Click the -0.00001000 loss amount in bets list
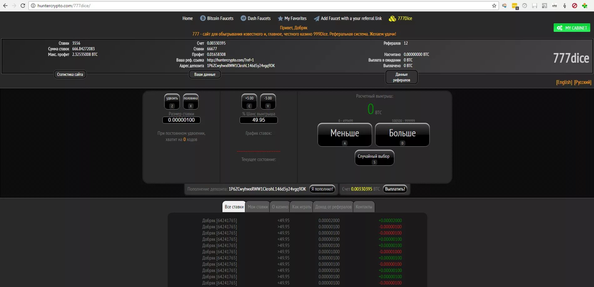Viewport: 594px width, 287px height. coord(390,252)
